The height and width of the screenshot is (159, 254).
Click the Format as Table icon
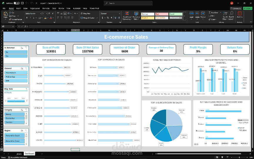click(136, 14)
